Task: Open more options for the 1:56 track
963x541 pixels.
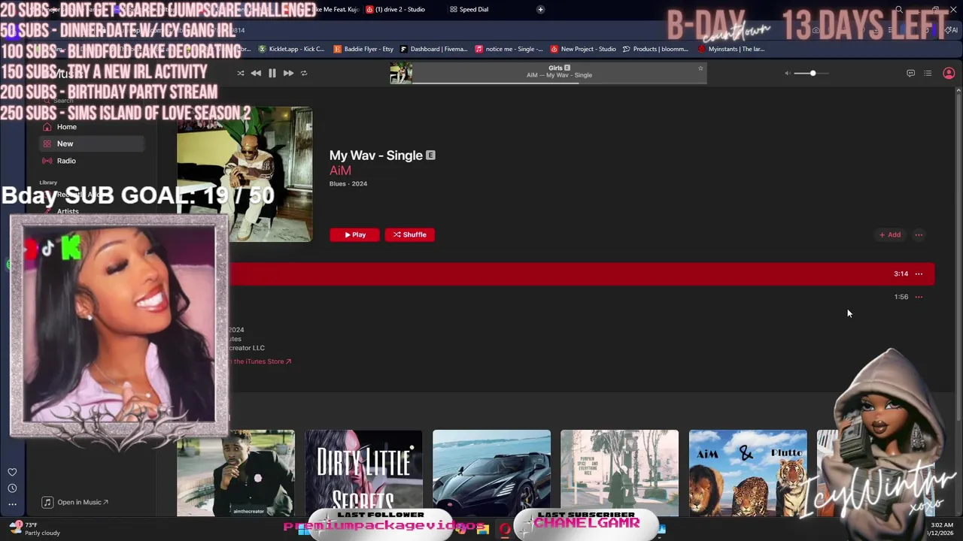Action: pyautogui.click(x=919, y=297)
